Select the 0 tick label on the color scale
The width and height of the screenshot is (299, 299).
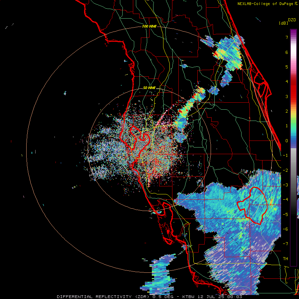pos(287,141)
